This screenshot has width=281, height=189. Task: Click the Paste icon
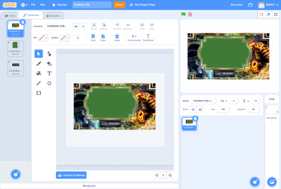103,38
